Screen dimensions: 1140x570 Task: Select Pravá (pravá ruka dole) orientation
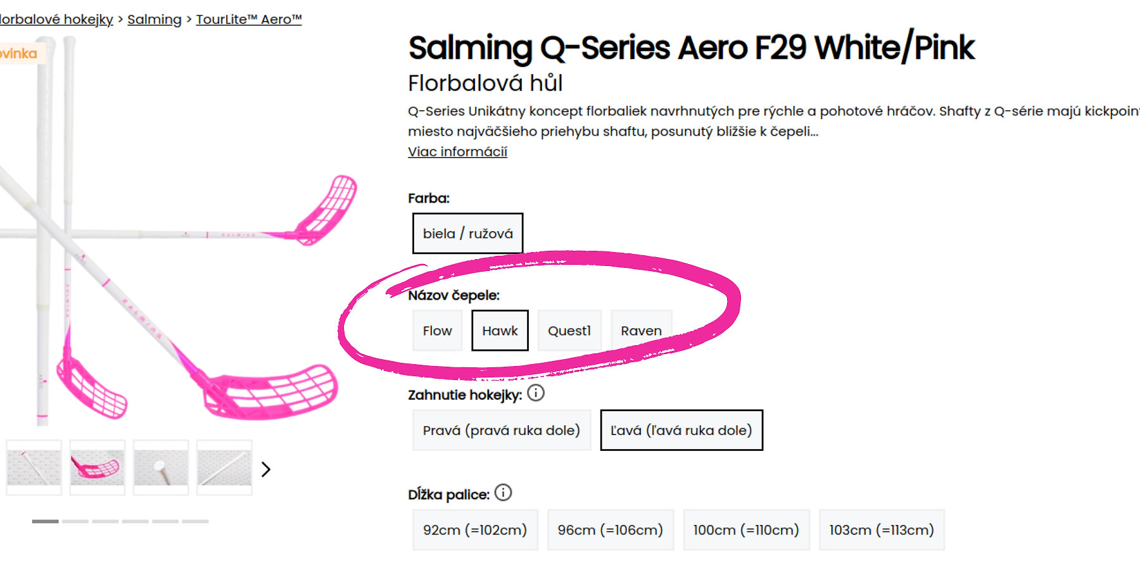[501, 431]
